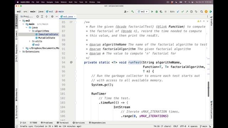Click Collapse All icon in Project panel
The width and height of the screenshot is (228, 128).
tap(47, 17)
